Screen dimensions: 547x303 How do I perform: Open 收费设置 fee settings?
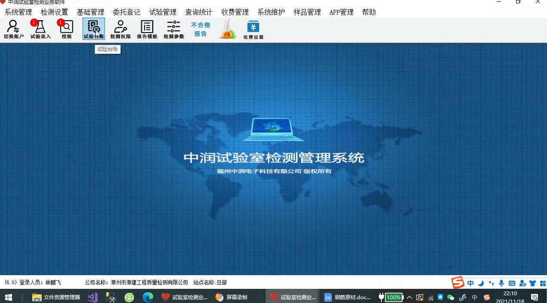click(x=253, y=30)
